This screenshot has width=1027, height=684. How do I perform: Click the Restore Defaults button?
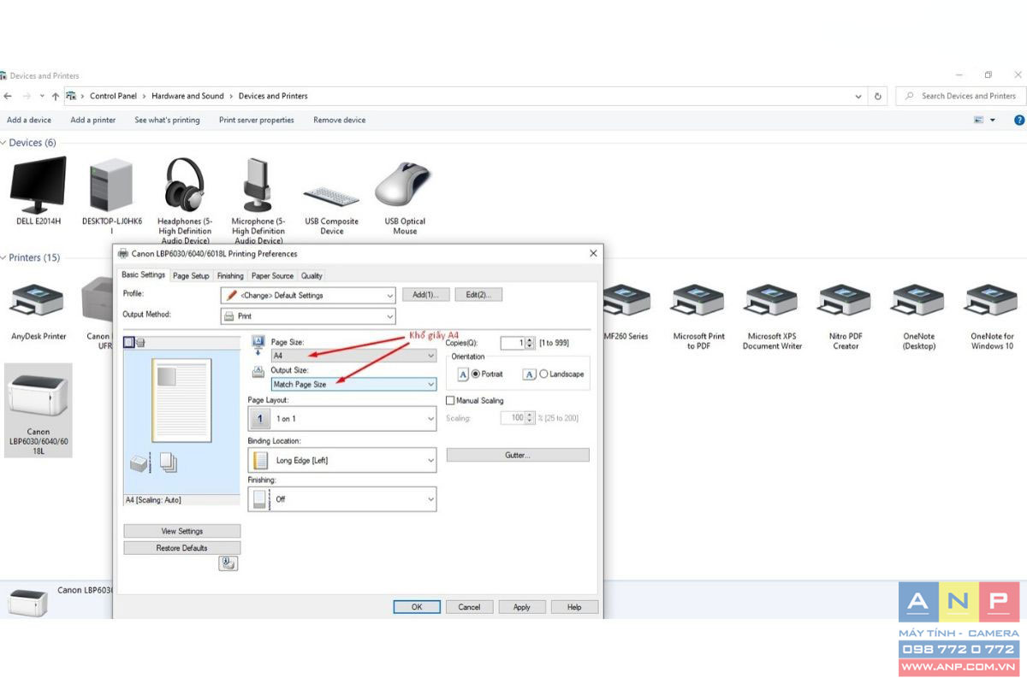182,548
